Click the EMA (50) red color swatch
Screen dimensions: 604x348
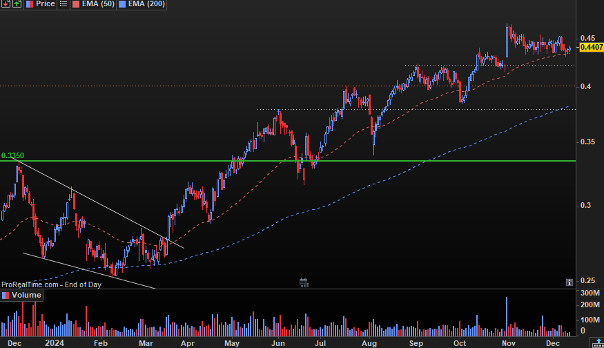pos(76,4)
